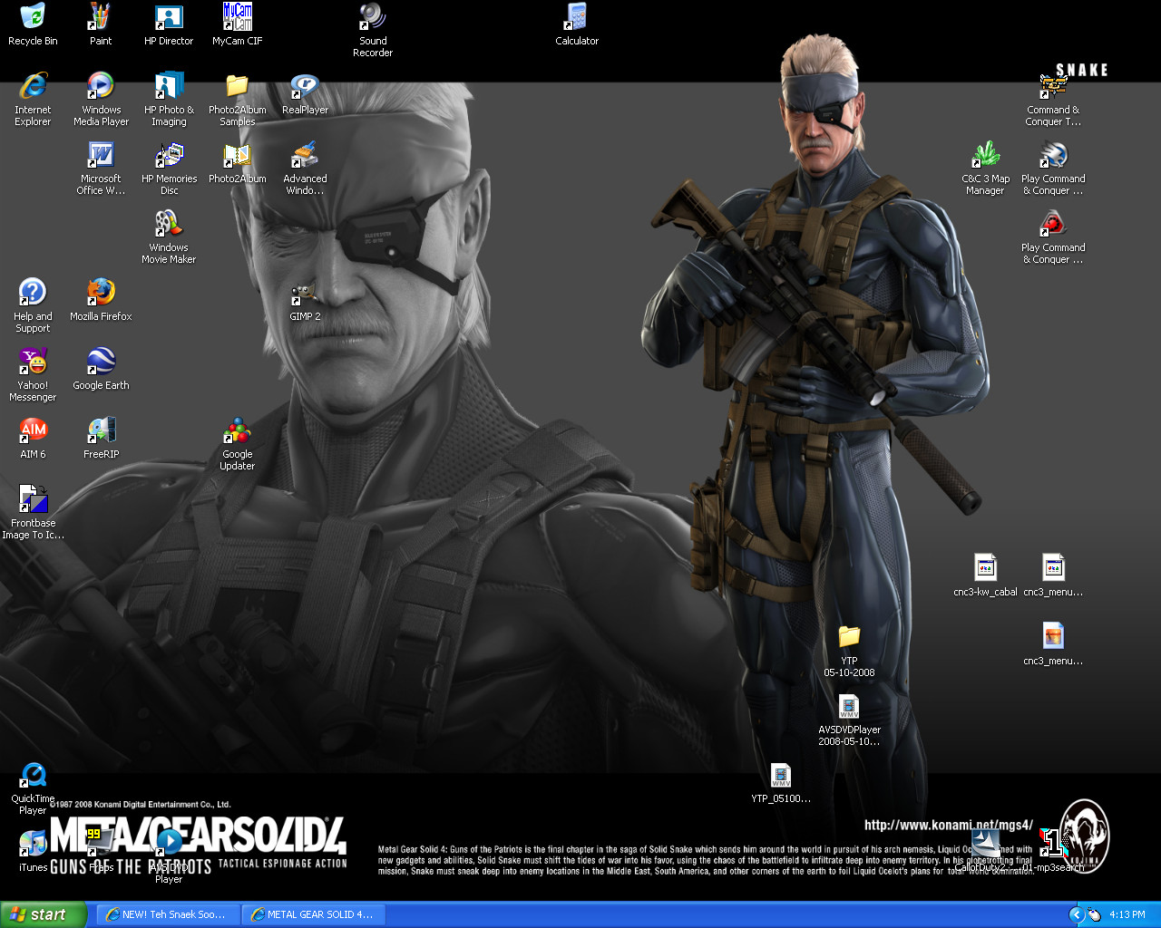Start Windows Movie Maker
The height and width of the screenshot is (928, 1161).
(x=169, y=222)
